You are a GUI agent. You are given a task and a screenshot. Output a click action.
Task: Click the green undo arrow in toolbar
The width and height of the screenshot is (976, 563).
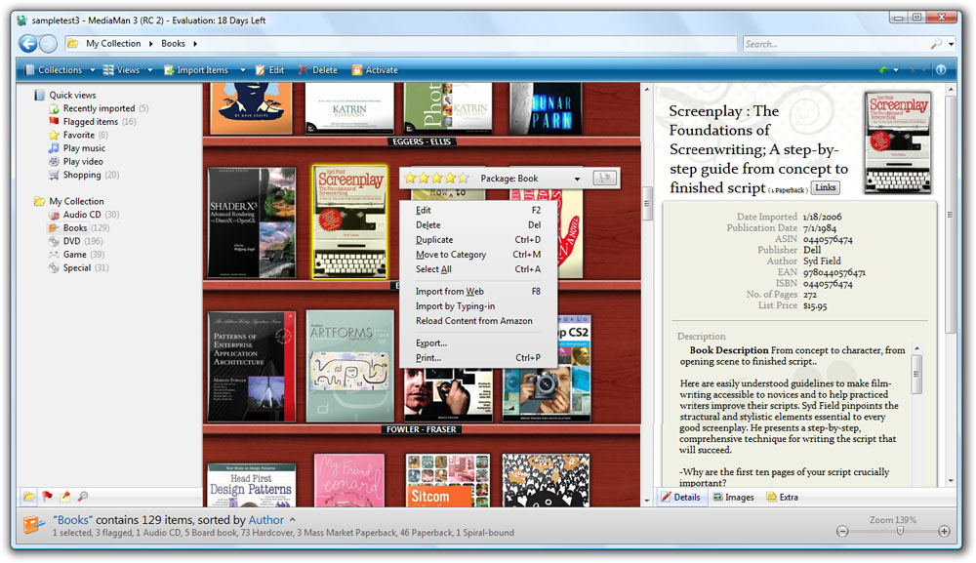pos(883,69)
